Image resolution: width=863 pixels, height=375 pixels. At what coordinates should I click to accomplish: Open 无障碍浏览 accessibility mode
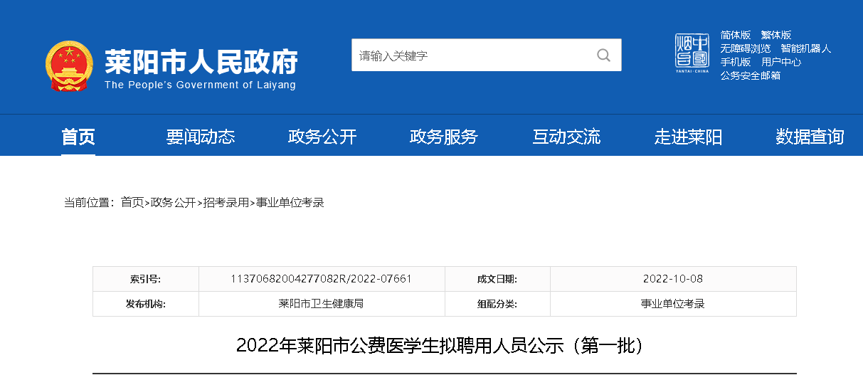coord(746,48)
